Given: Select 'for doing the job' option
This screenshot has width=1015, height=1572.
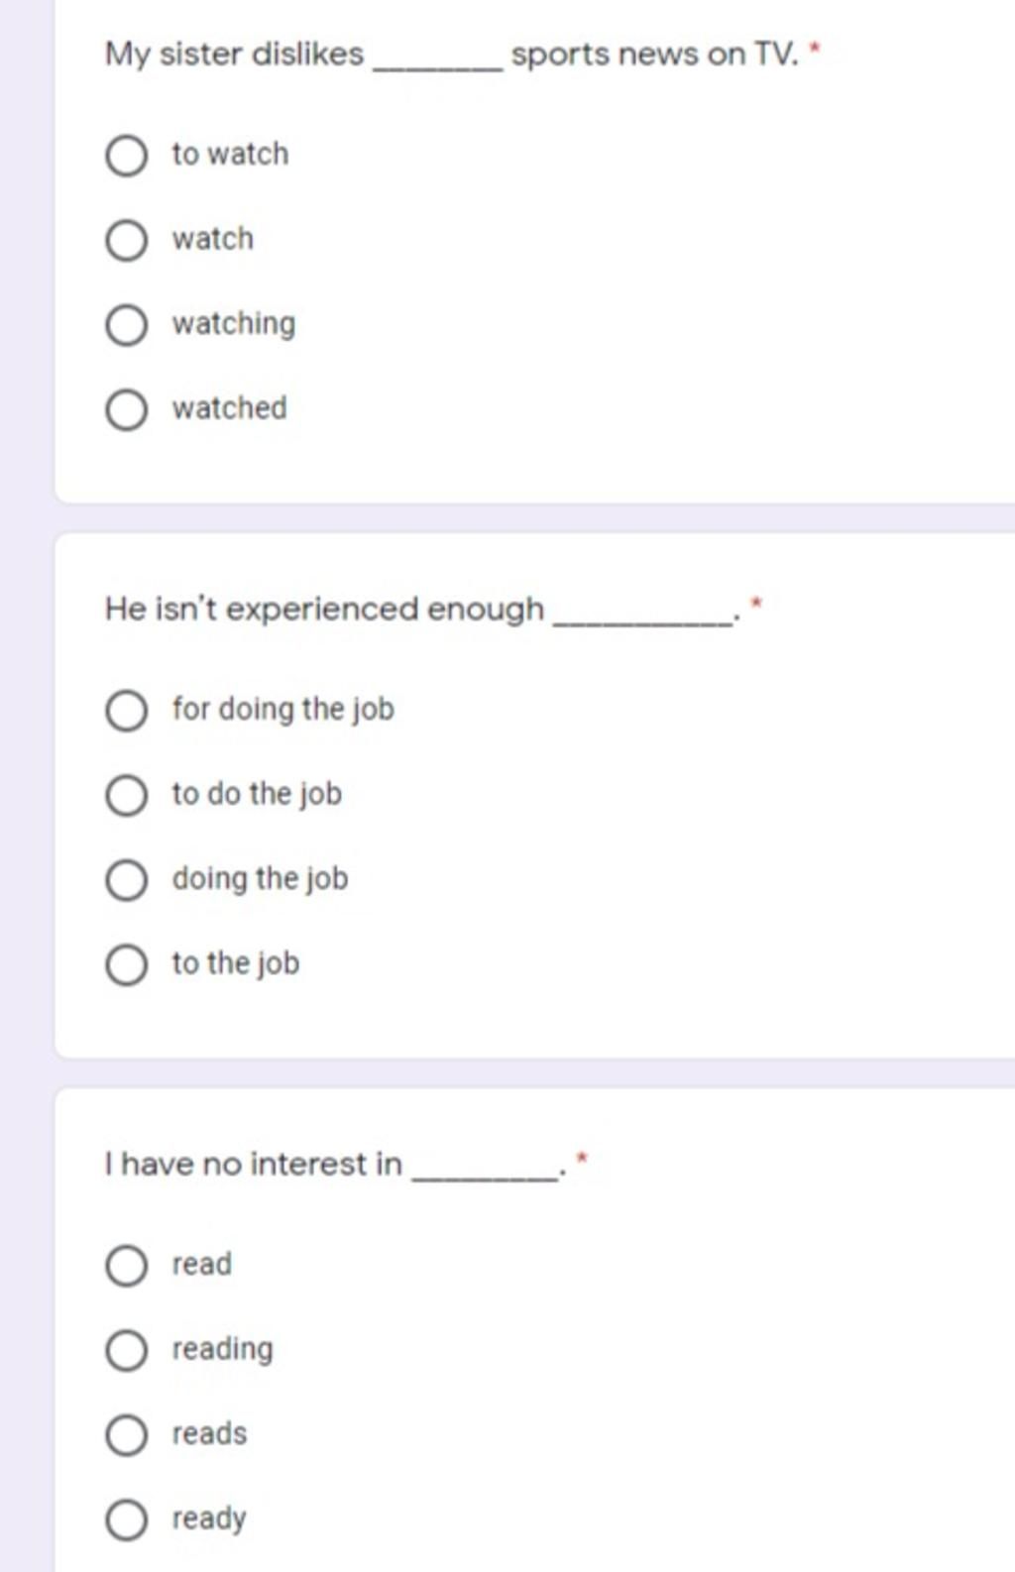Looking at the screenshot, I should point(126,711).
